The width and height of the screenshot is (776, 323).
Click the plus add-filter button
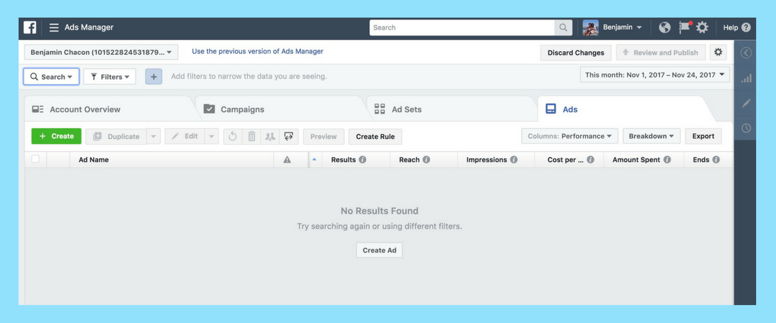click(x=153, y=76)
